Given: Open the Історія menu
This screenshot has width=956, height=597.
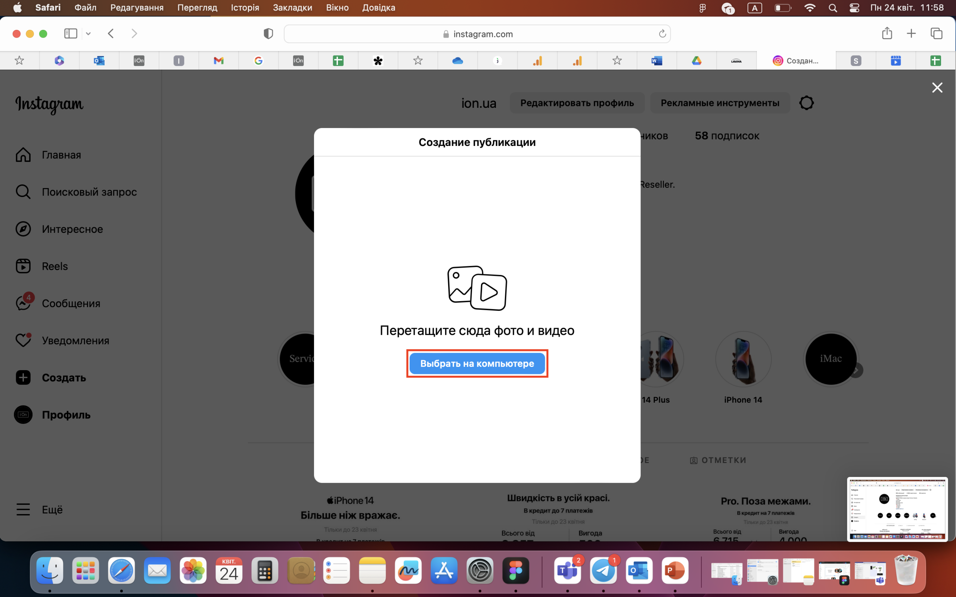Looking at the screenshot, I should (245, 7).
